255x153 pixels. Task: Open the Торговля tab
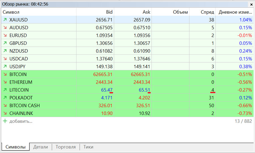[x=65, y=147]
